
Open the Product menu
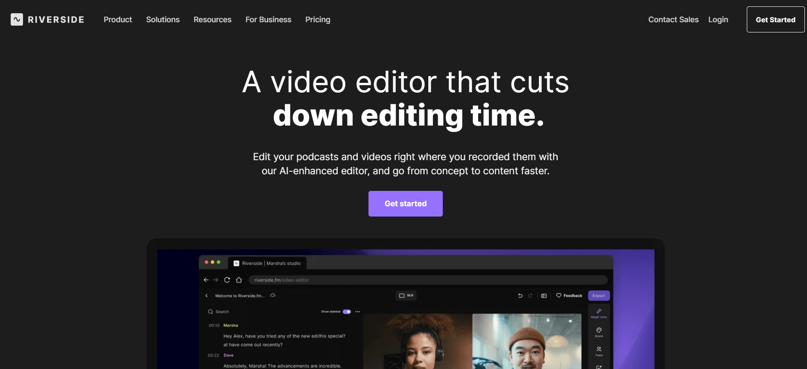point(118,20)
